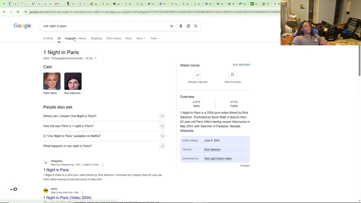Focus the search box with 'one night in paris'
The width and height of the screenshot is (361, 203).
(104, 26)
